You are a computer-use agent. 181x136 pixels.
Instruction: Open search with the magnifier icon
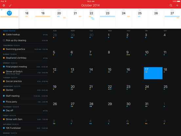pyautogui.click(x=171, y=6)
